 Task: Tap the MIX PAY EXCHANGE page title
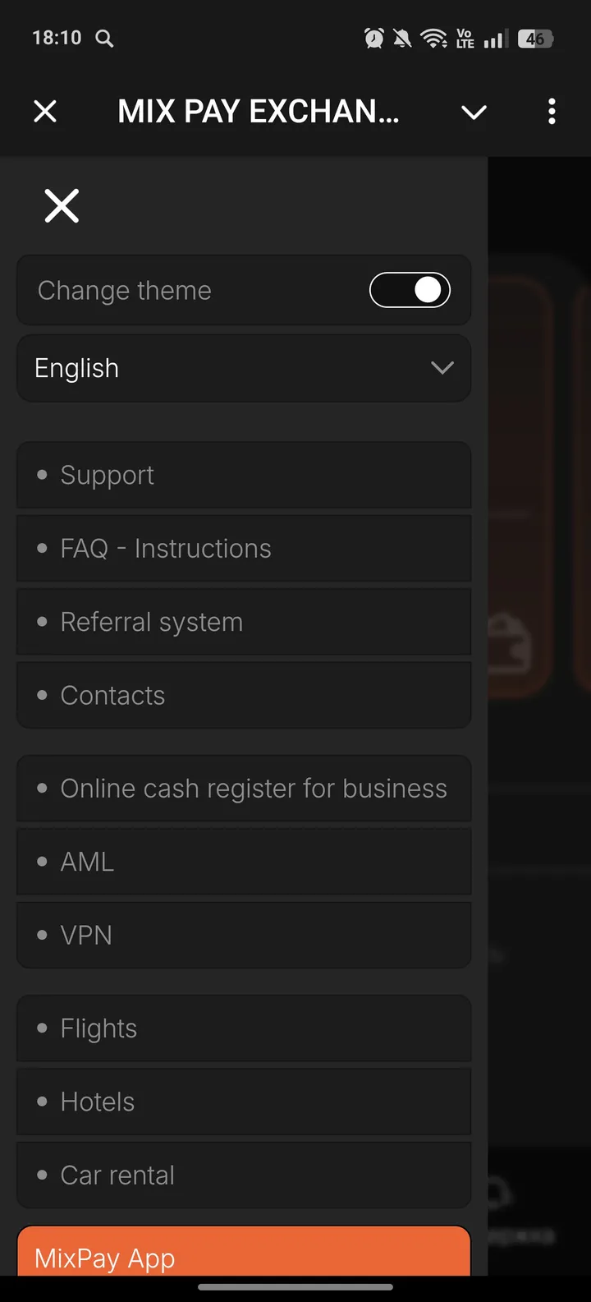[x=258, y=111]
